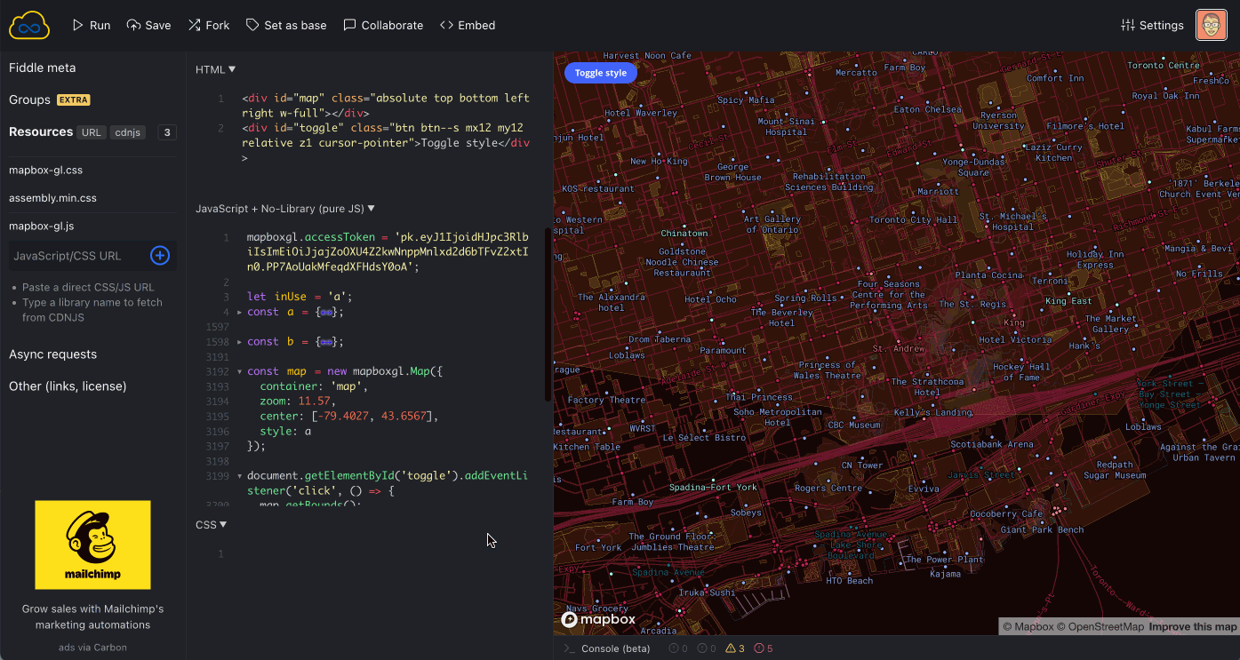The width and height of the screenshot is (1240, 660).
Task: Open Other (links, license) section
Action: pyautogui.click(x=68, y=386)
